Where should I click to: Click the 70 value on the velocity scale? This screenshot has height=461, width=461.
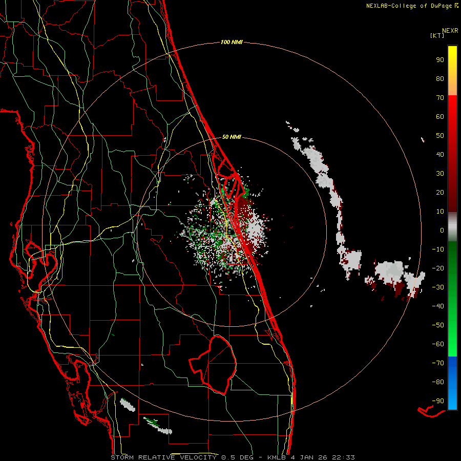coord(440,98)
